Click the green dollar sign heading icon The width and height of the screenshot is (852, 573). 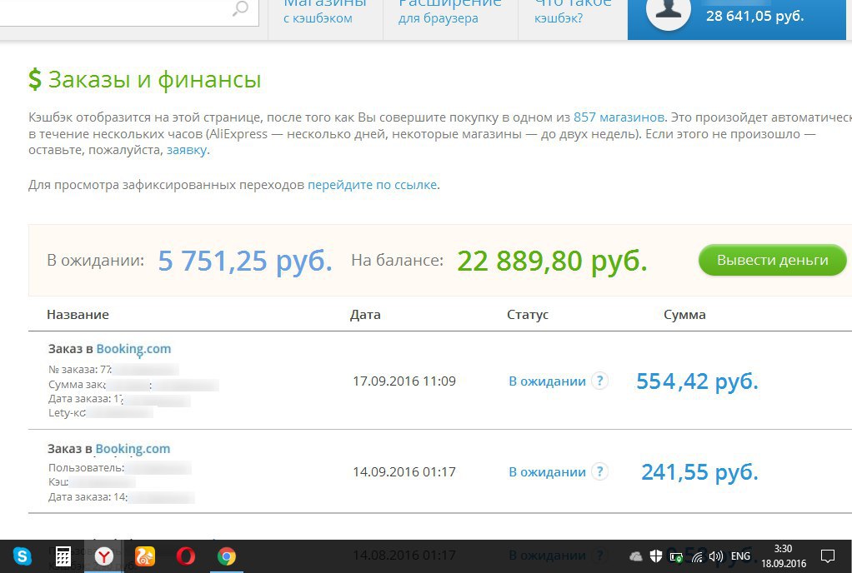pyautogui.click(x=35, y=79)
